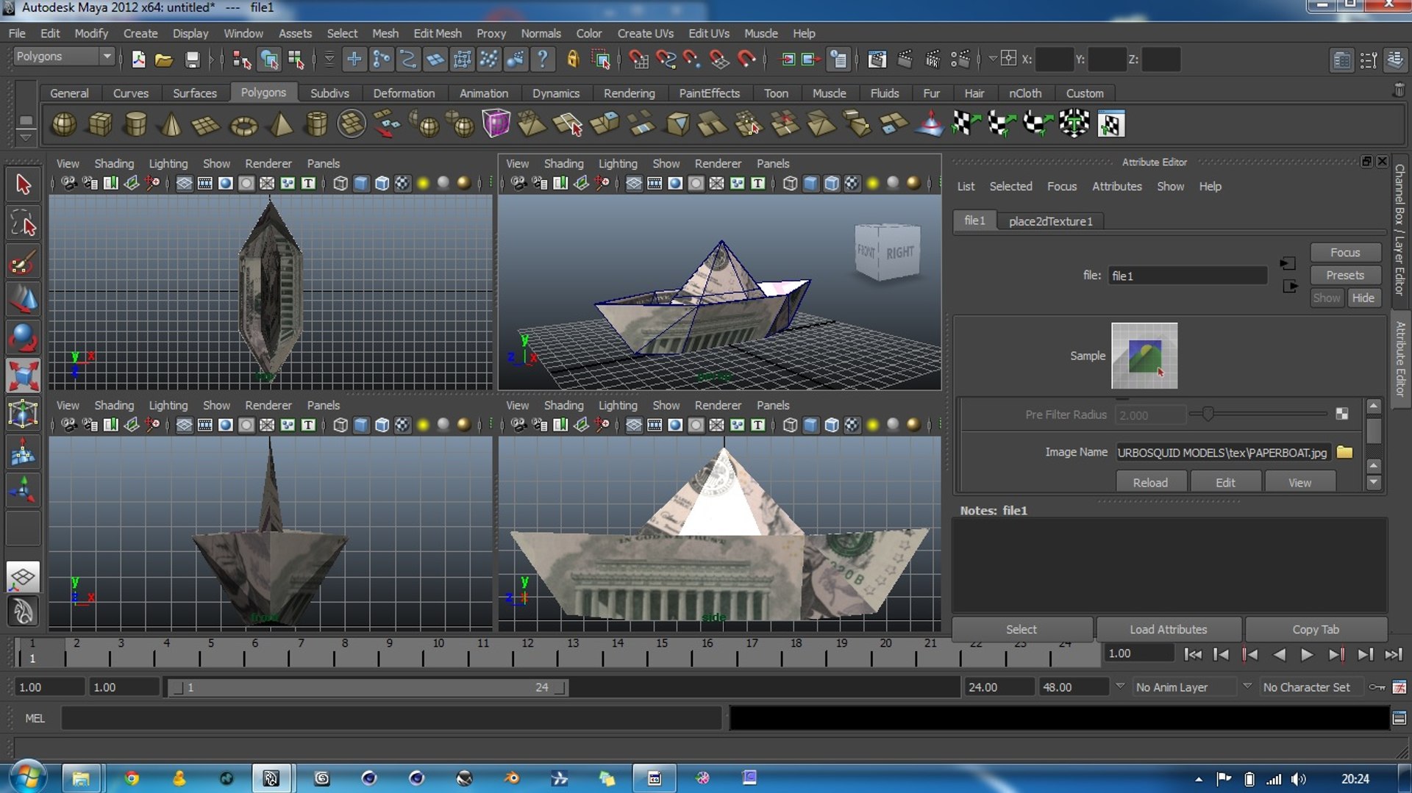Click the Image Name path field

(1222, 453)
